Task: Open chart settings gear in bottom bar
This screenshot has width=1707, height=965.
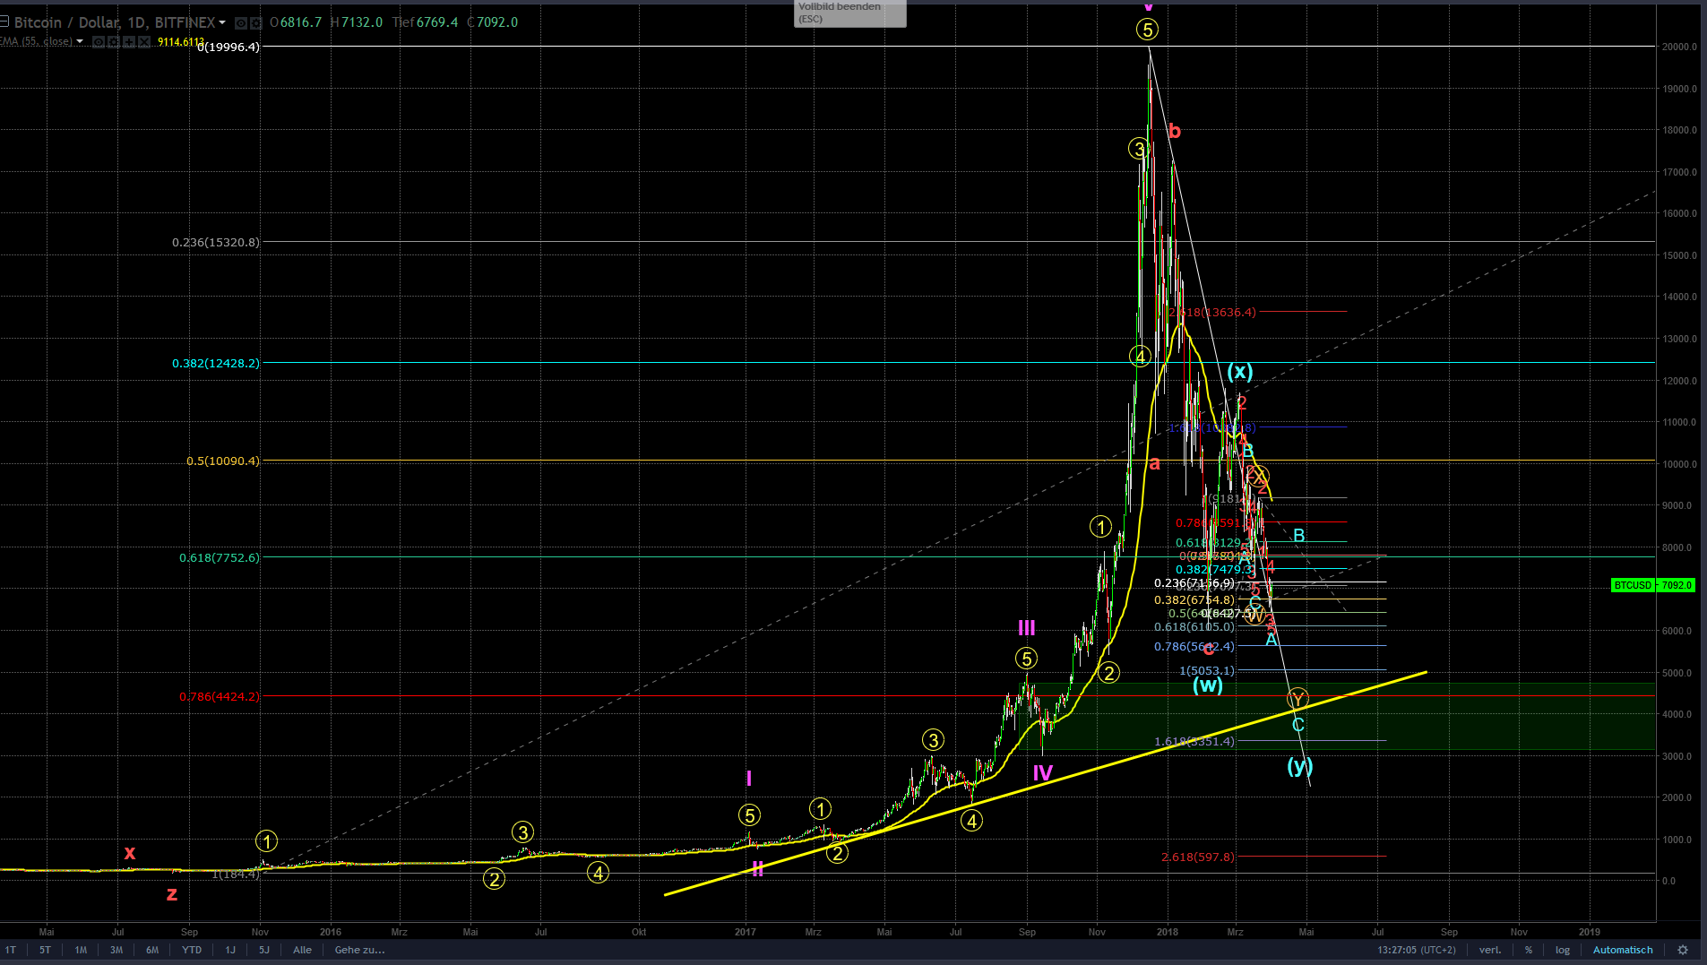Action: pos(1683,950)
